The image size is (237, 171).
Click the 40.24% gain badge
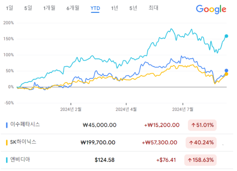[201, 142]
